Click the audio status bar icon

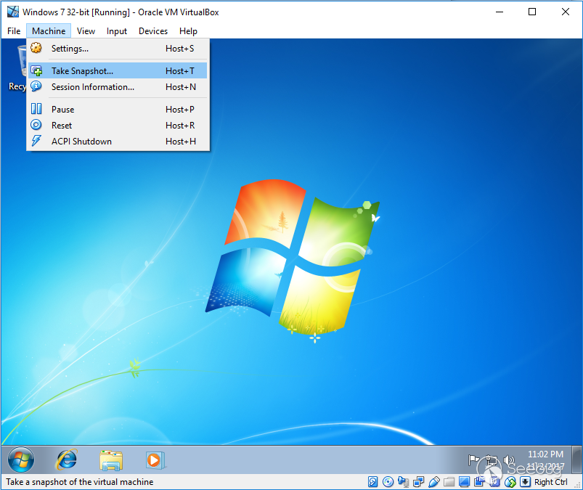[x=404, y=482]
